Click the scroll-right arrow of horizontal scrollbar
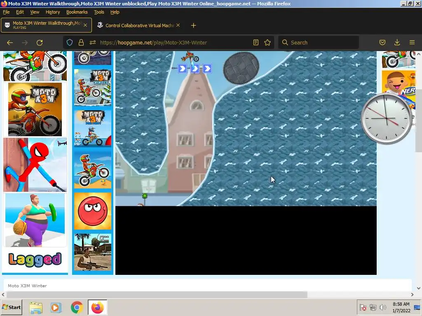 click(x=412, y=295)
